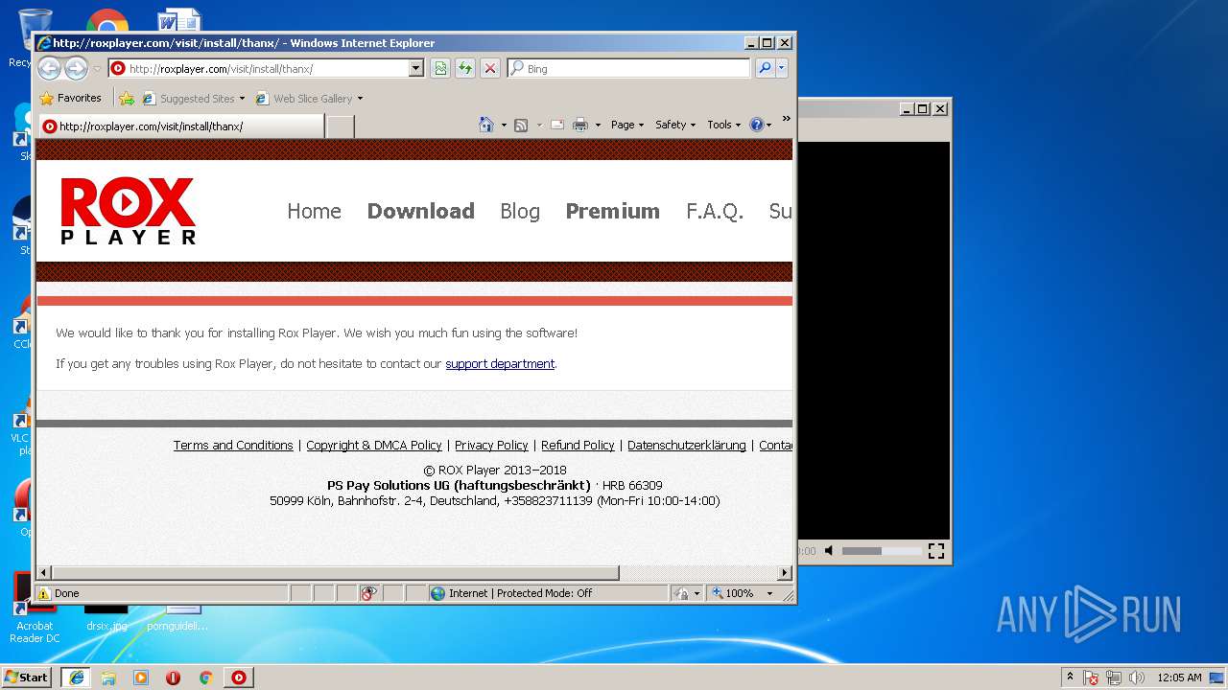
Task: Click the horizontal scrollbar thumb
Action: (335, 572)
